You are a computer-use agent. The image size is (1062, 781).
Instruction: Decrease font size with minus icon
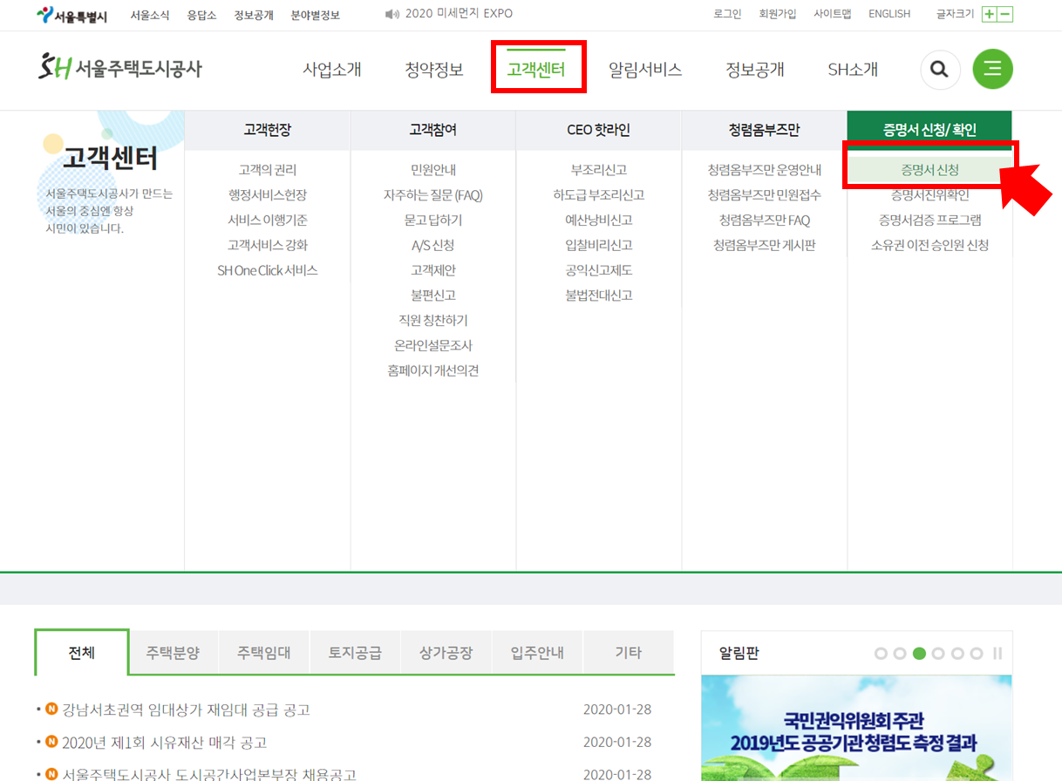point(1005,14)
